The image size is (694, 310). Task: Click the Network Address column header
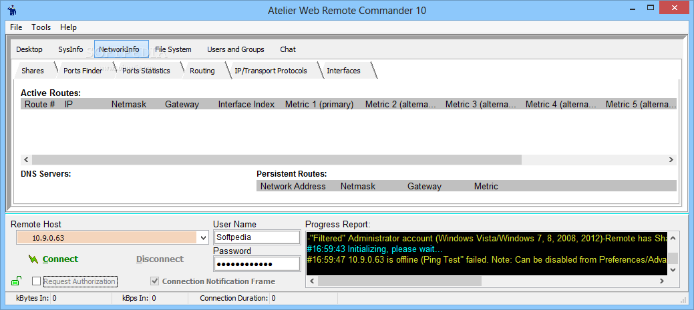click(x=296, y=186)
